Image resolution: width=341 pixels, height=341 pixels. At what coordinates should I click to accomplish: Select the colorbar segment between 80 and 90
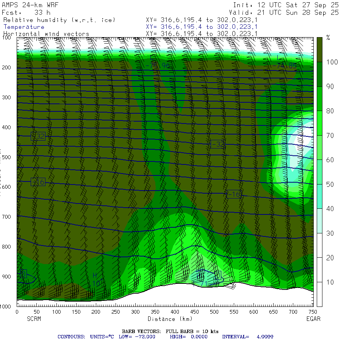(319, 99)
